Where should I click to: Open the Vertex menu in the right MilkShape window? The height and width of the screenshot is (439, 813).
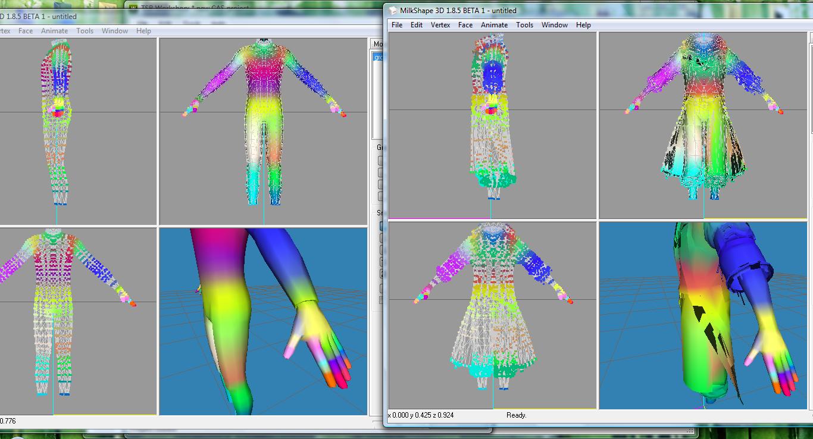point(440,25)
